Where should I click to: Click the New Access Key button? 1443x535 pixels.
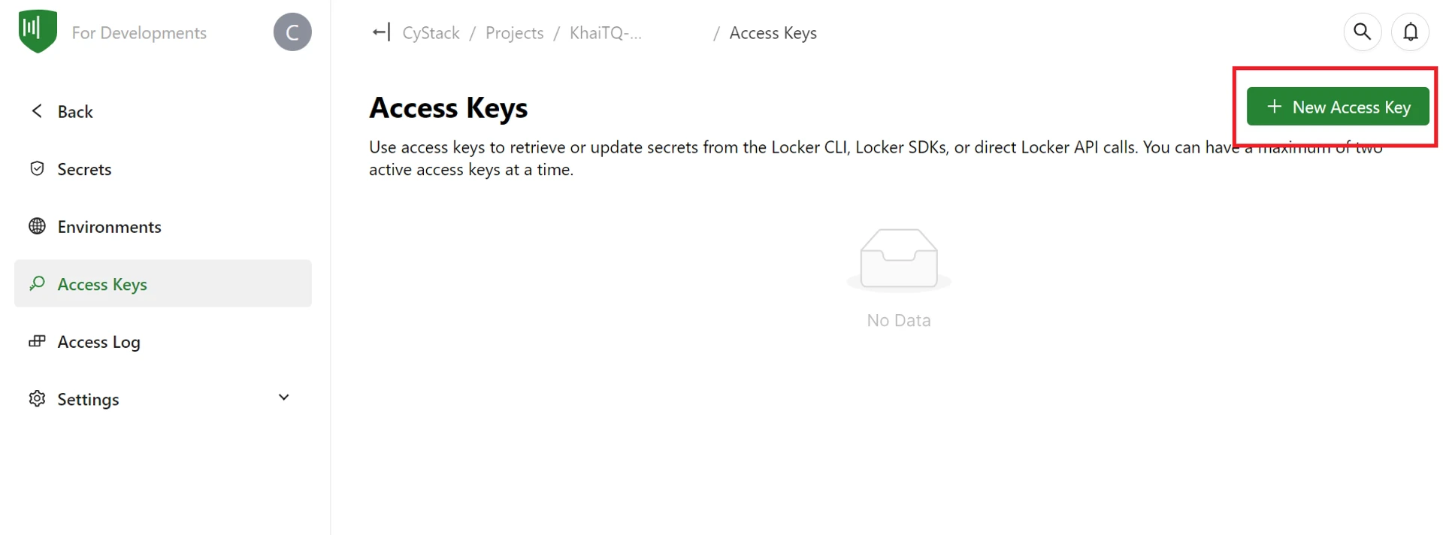(x=1338, y=106)
